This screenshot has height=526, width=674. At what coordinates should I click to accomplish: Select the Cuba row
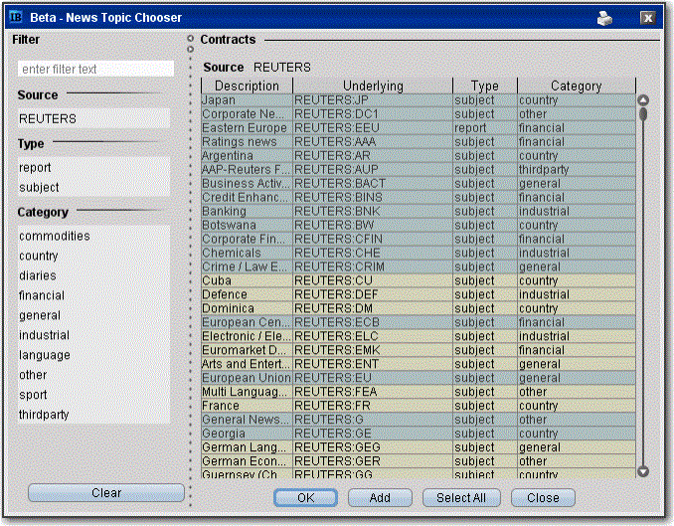[419, 280]
